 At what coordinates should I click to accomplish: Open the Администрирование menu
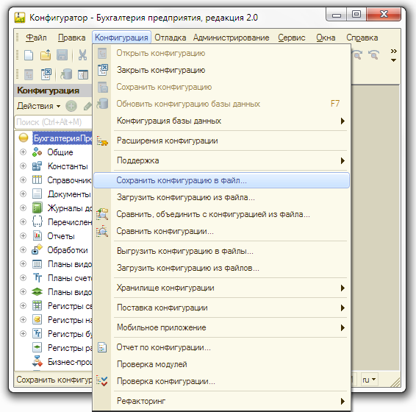click(x=231, y=38)
